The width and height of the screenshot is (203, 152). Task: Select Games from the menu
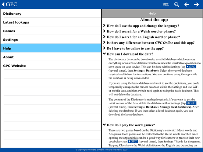[51, 31]
